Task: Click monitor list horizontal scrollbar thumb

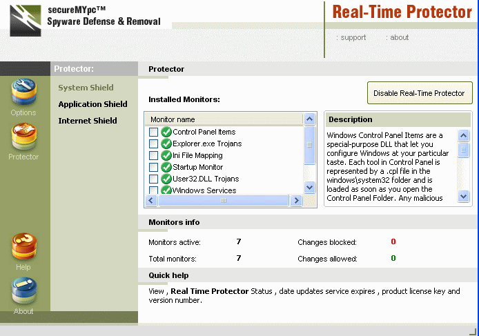Action: pyautogui.click(x=224, y=200)
